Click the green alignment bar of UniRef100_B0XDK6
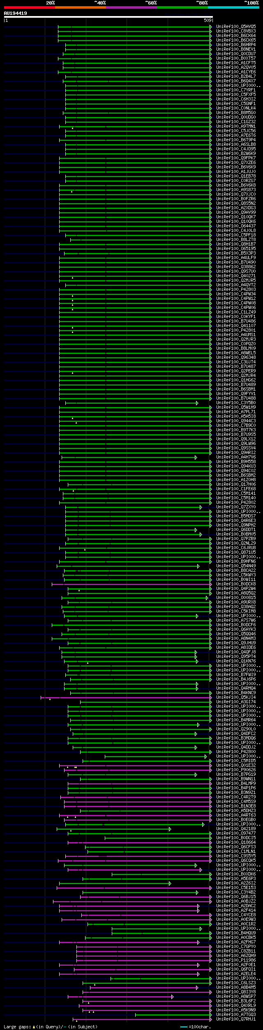This screenshot has width=263, height=1030. click(162, 874)
